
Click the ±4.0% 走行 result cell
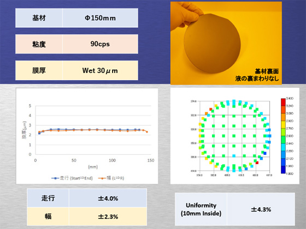[108, 198]
